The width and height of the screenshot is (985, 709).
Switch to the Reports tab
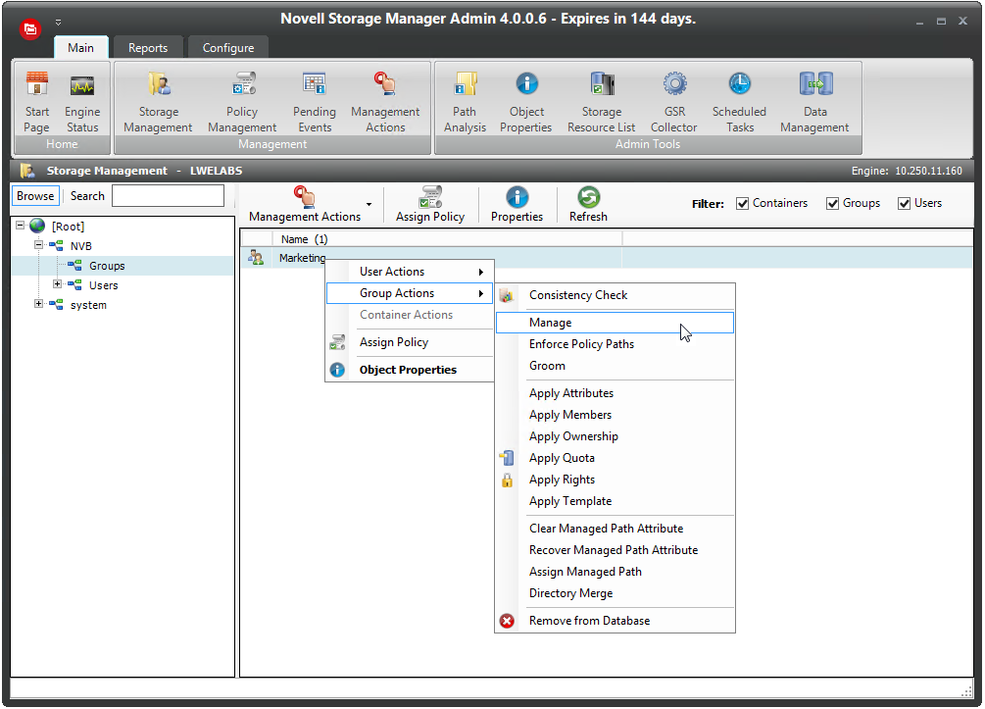point(148,48)
